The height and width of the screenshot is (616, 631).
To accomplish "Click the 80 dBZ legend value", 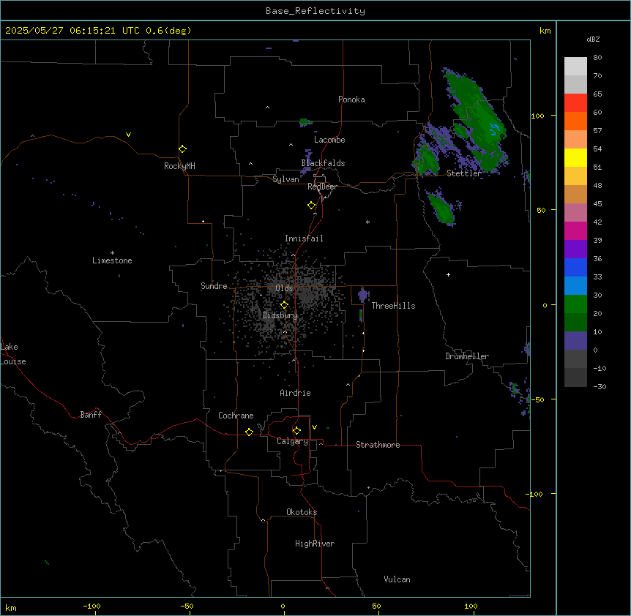I will point(597,58).
